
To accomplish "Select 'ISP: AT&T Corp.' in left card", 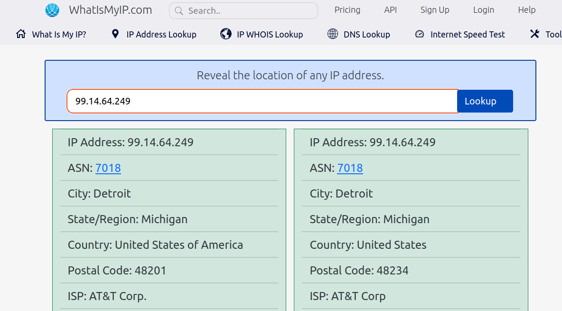I will (x=107, y=296).
